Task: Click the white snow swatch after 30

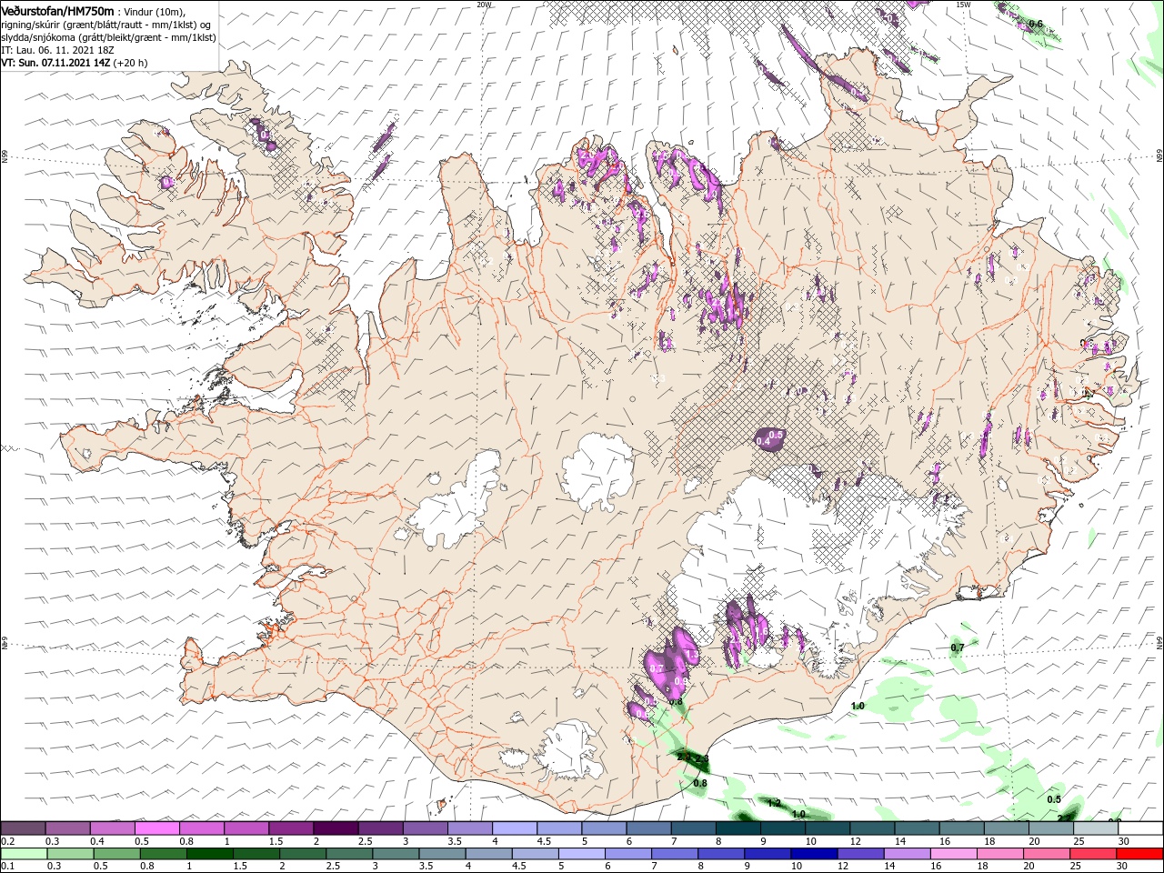Action: [x=1140, y=828]
